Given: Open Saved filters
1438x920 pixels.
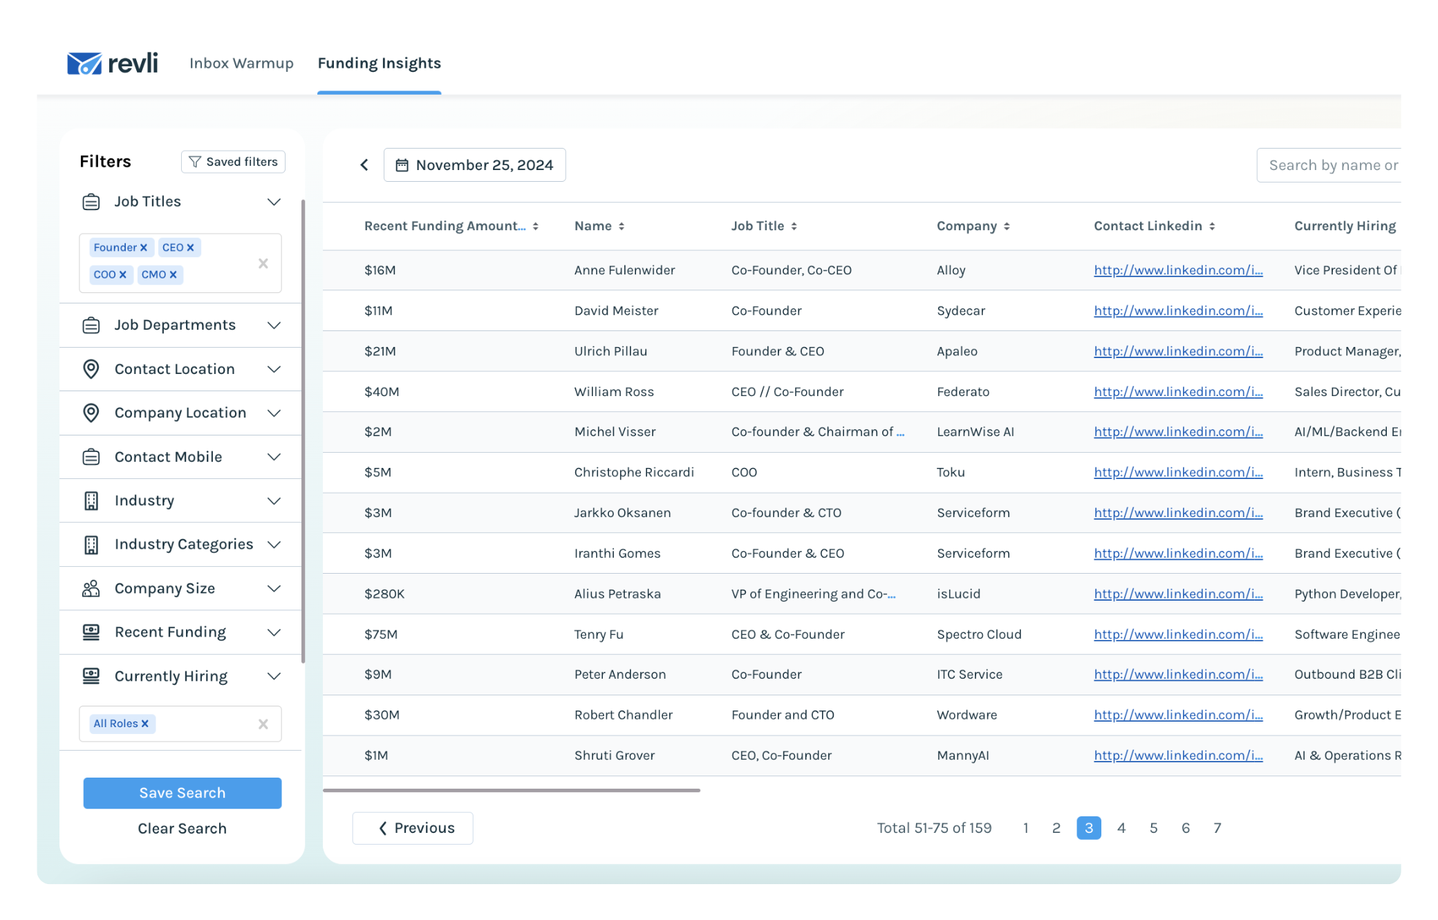Looking at the screenshot, I should click(233, 162).
